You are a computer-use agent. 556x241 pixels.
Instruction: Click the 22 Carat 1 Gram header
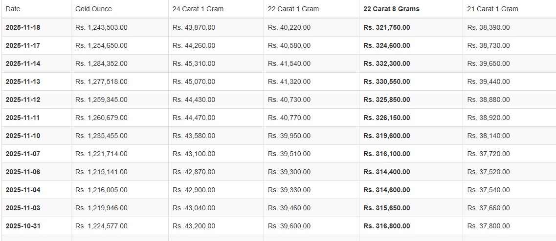(x=293, y=9)
